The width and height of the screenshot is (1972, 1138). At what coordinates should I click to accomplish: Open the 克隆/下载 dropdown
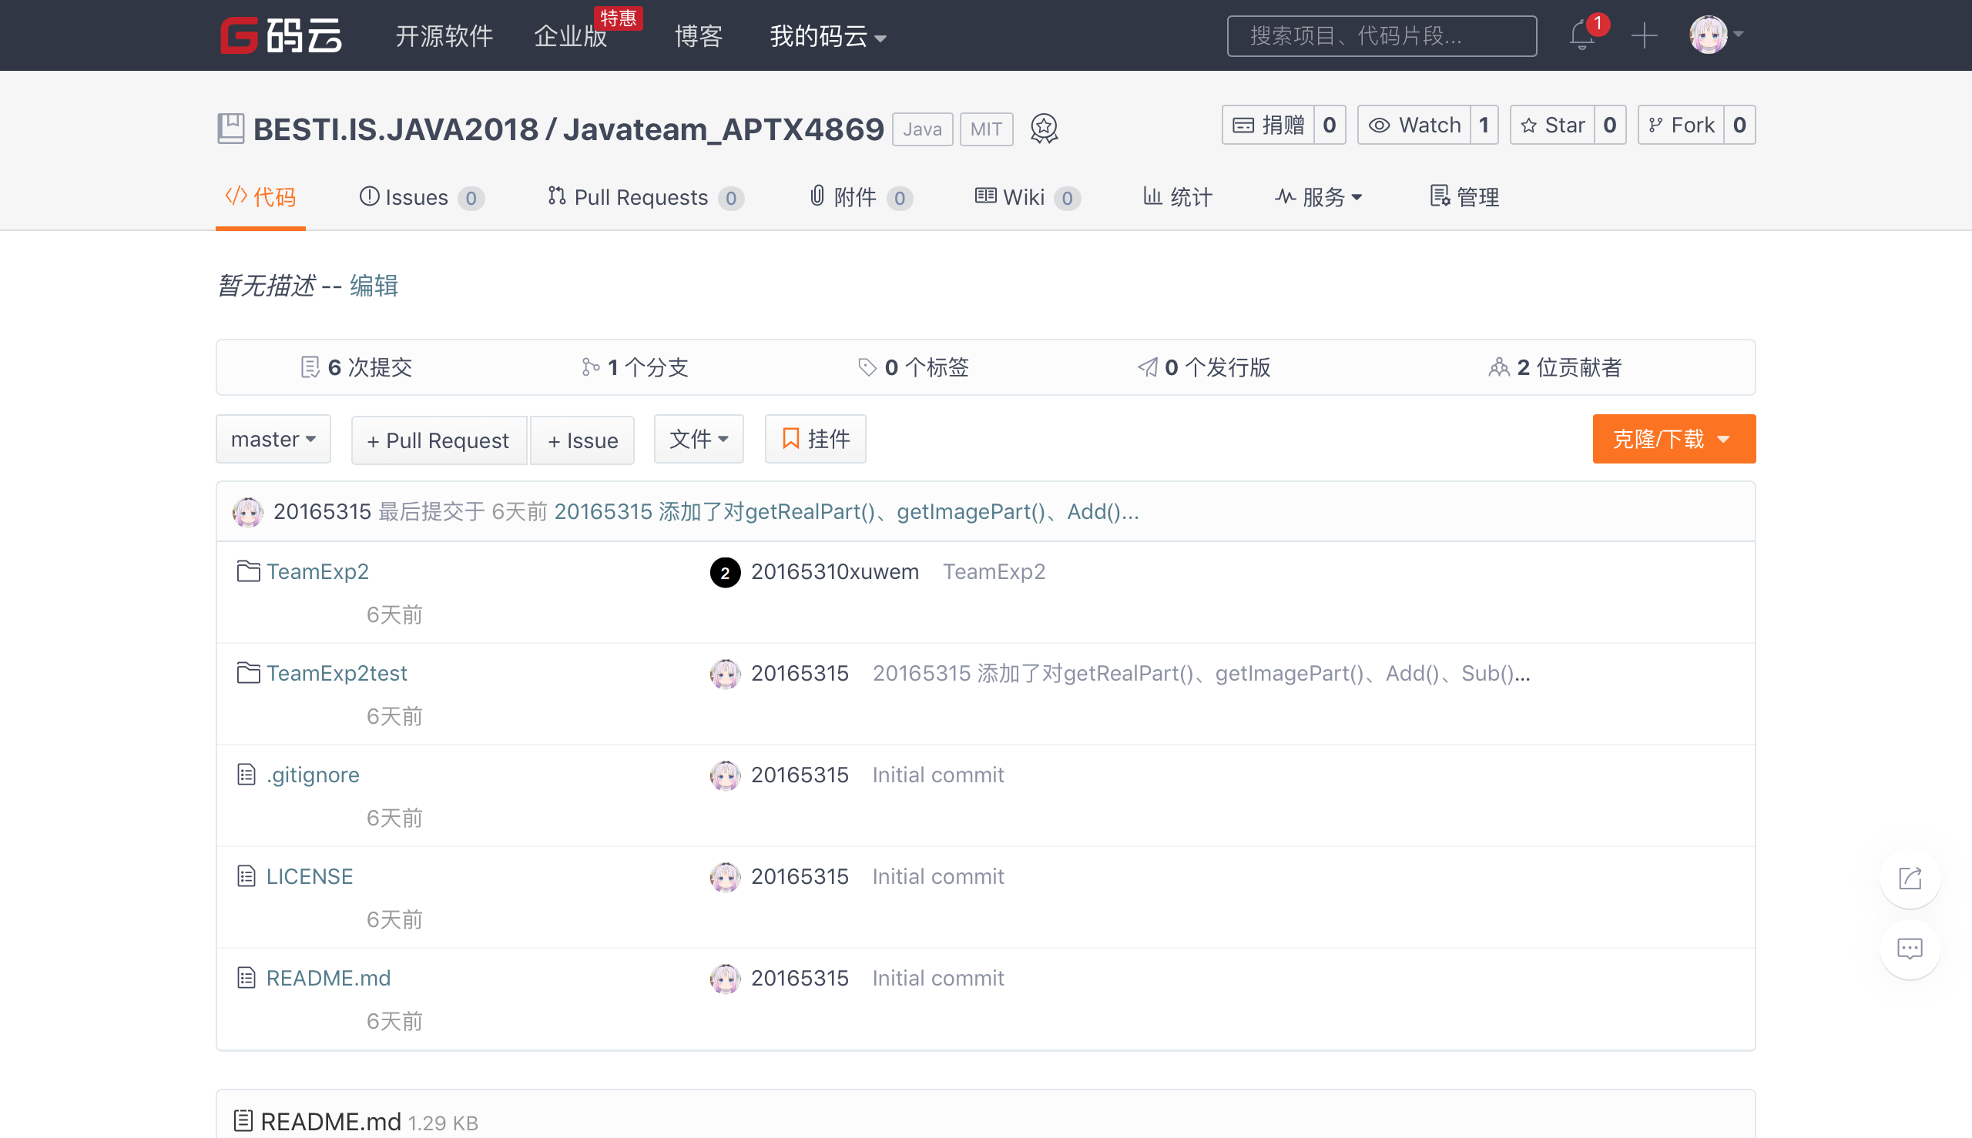tap(1673, 439)
